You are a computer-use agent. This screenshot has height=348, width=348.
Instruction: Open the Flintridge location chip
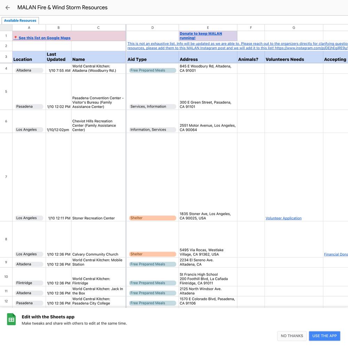point(29,283)
